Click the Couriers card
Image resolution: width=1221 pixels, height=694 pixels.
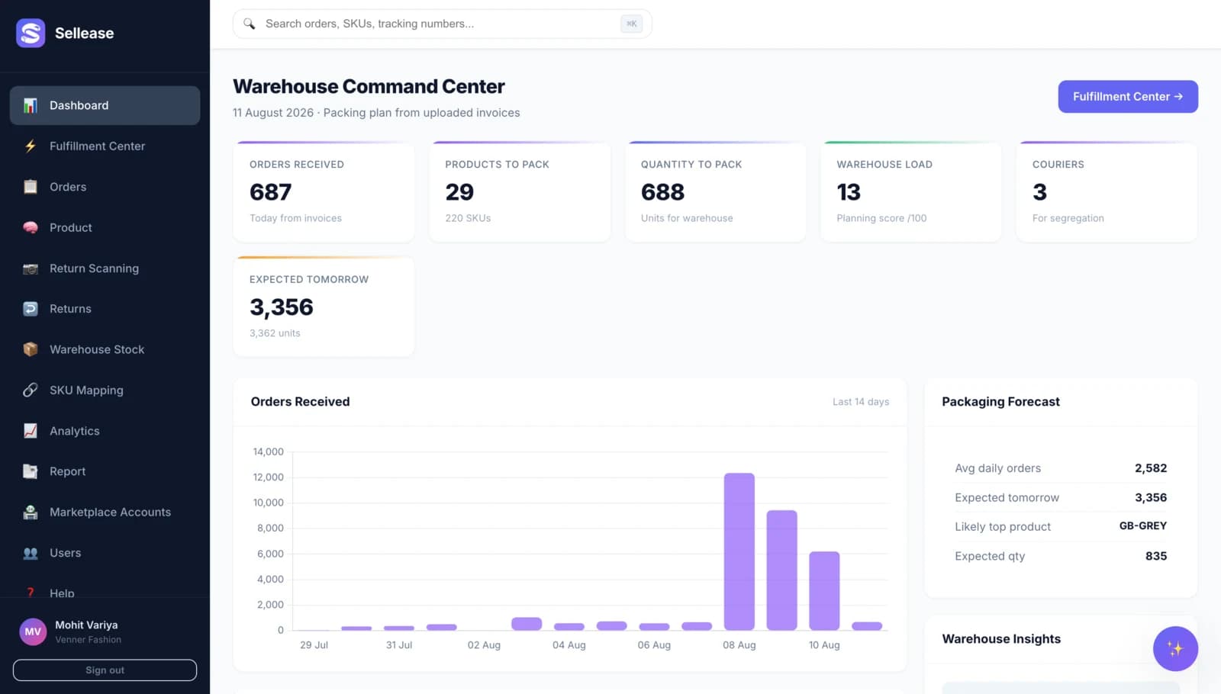pyautogui.click(x=1107, y=191)
